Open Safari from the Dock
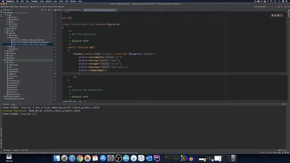290x163 pixels. [x=72, y=158]
